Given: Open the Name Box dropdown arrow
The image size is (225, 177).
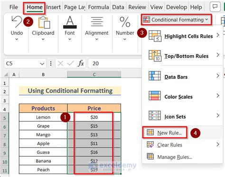Looking at the screenshot, I should 42,64.
